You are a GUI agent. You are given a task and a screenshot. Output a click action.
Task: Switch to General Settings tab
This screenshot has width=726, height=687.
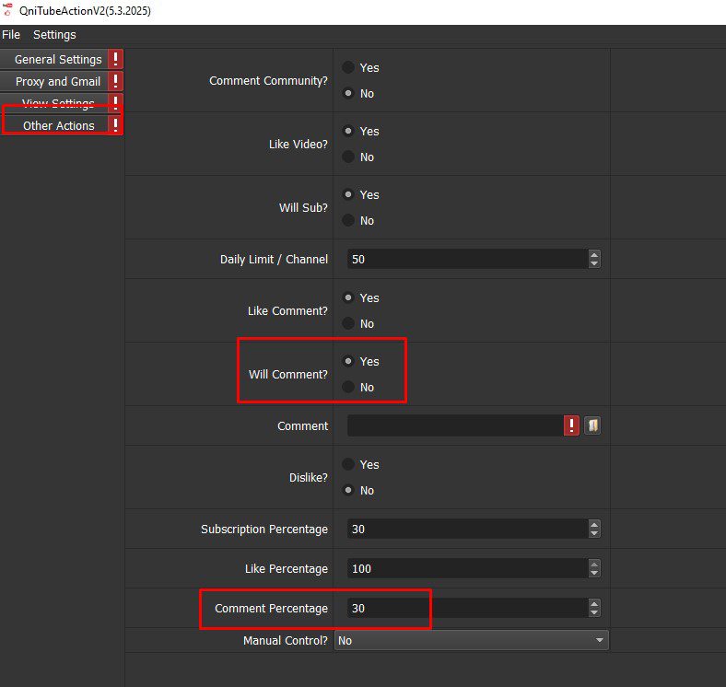click(x=54, y=59)
